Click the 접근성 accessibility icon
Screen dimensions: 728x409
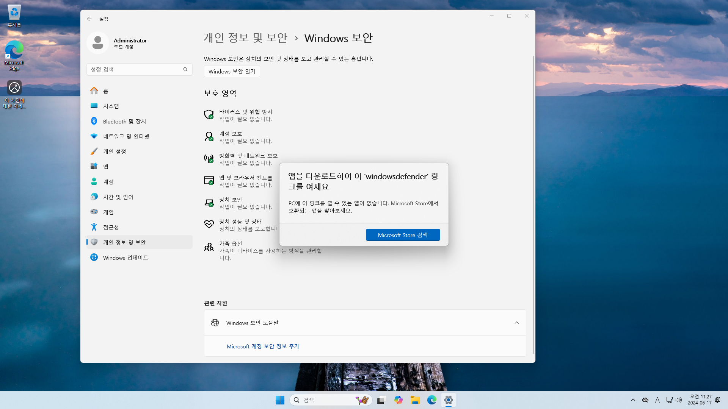click(94, 227)
